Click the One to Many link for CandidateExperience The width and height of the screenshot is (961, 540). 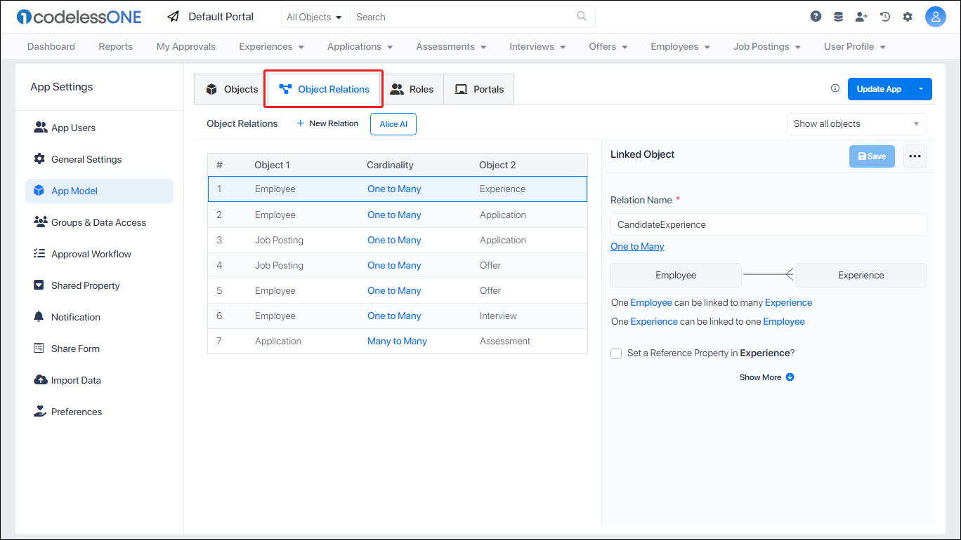pos(637,246)
